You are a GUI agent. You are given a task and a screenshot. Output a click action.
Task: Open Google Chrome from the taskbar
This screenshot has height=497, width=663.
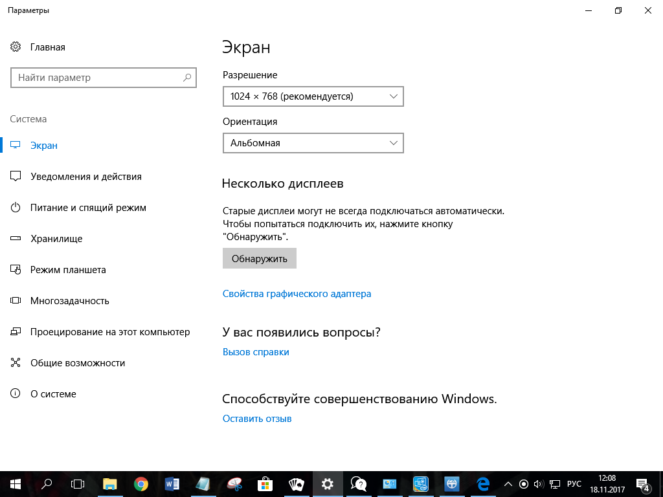pos(140,484)
